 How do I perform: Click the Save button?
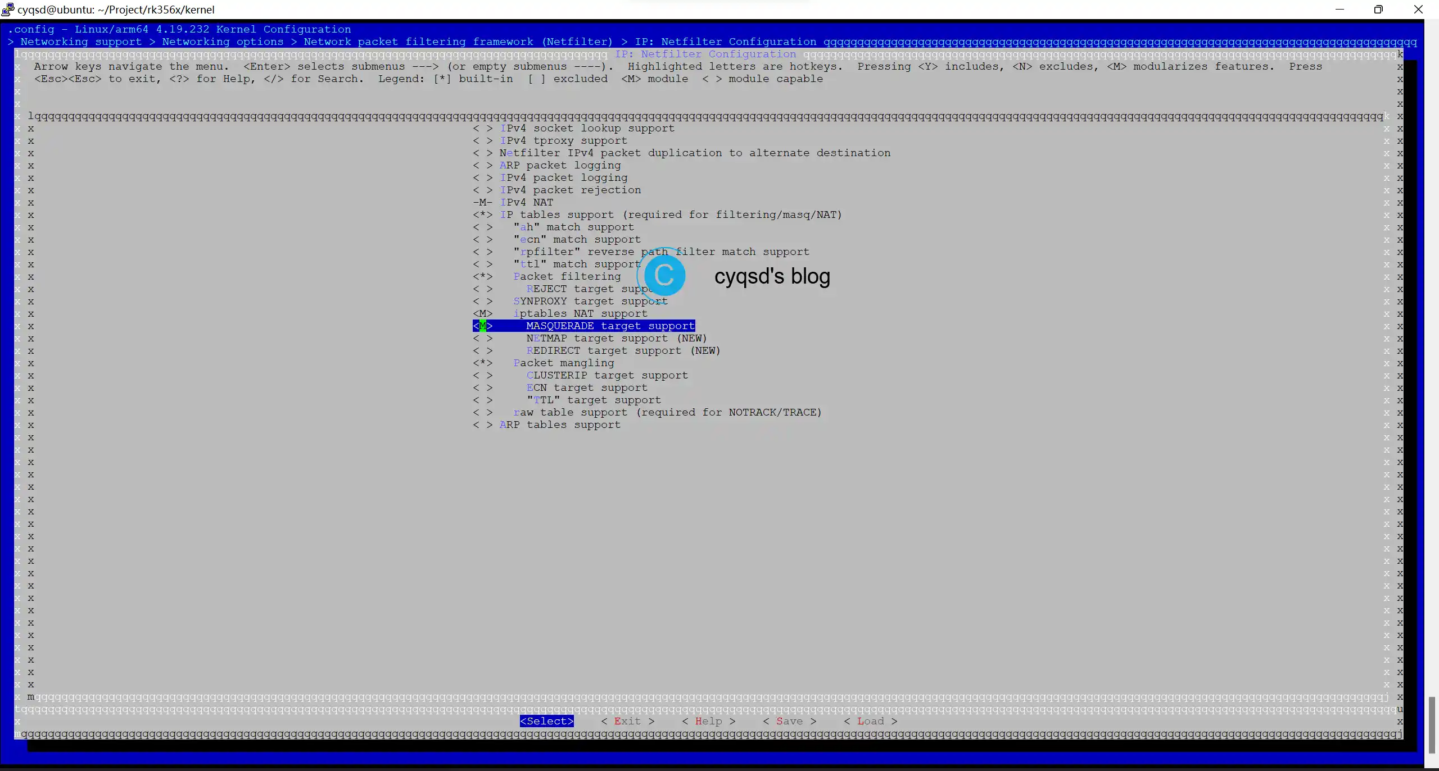tap(789, 721)
